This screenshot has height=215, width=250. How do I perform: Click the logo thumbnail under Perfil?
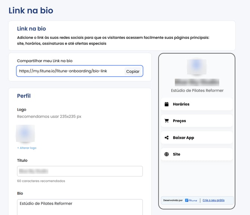25,133
